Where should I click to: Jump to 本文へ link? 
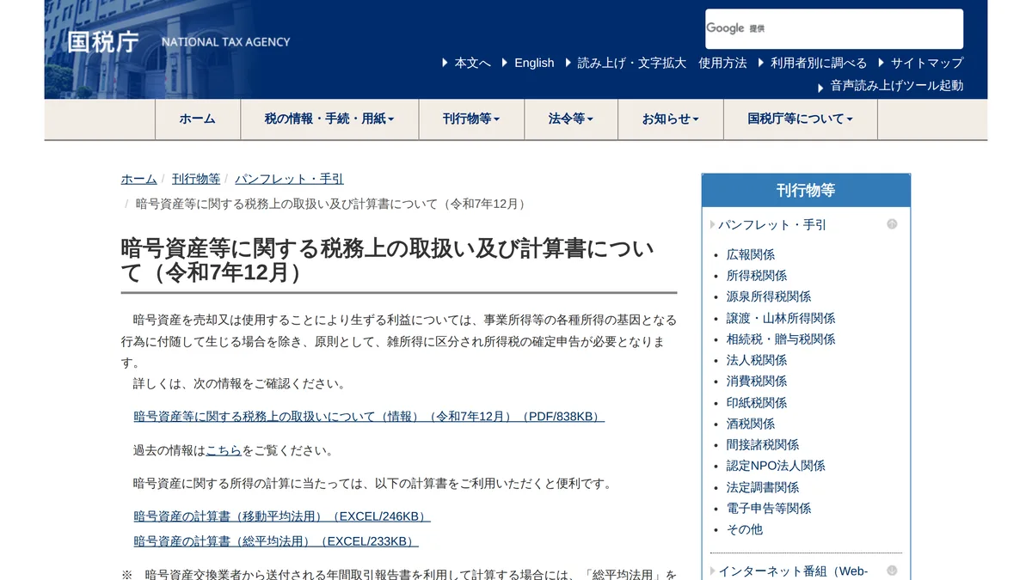(472, 63)
